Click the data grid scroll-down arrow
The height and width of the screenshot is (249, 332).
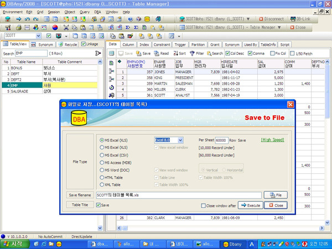327,222
